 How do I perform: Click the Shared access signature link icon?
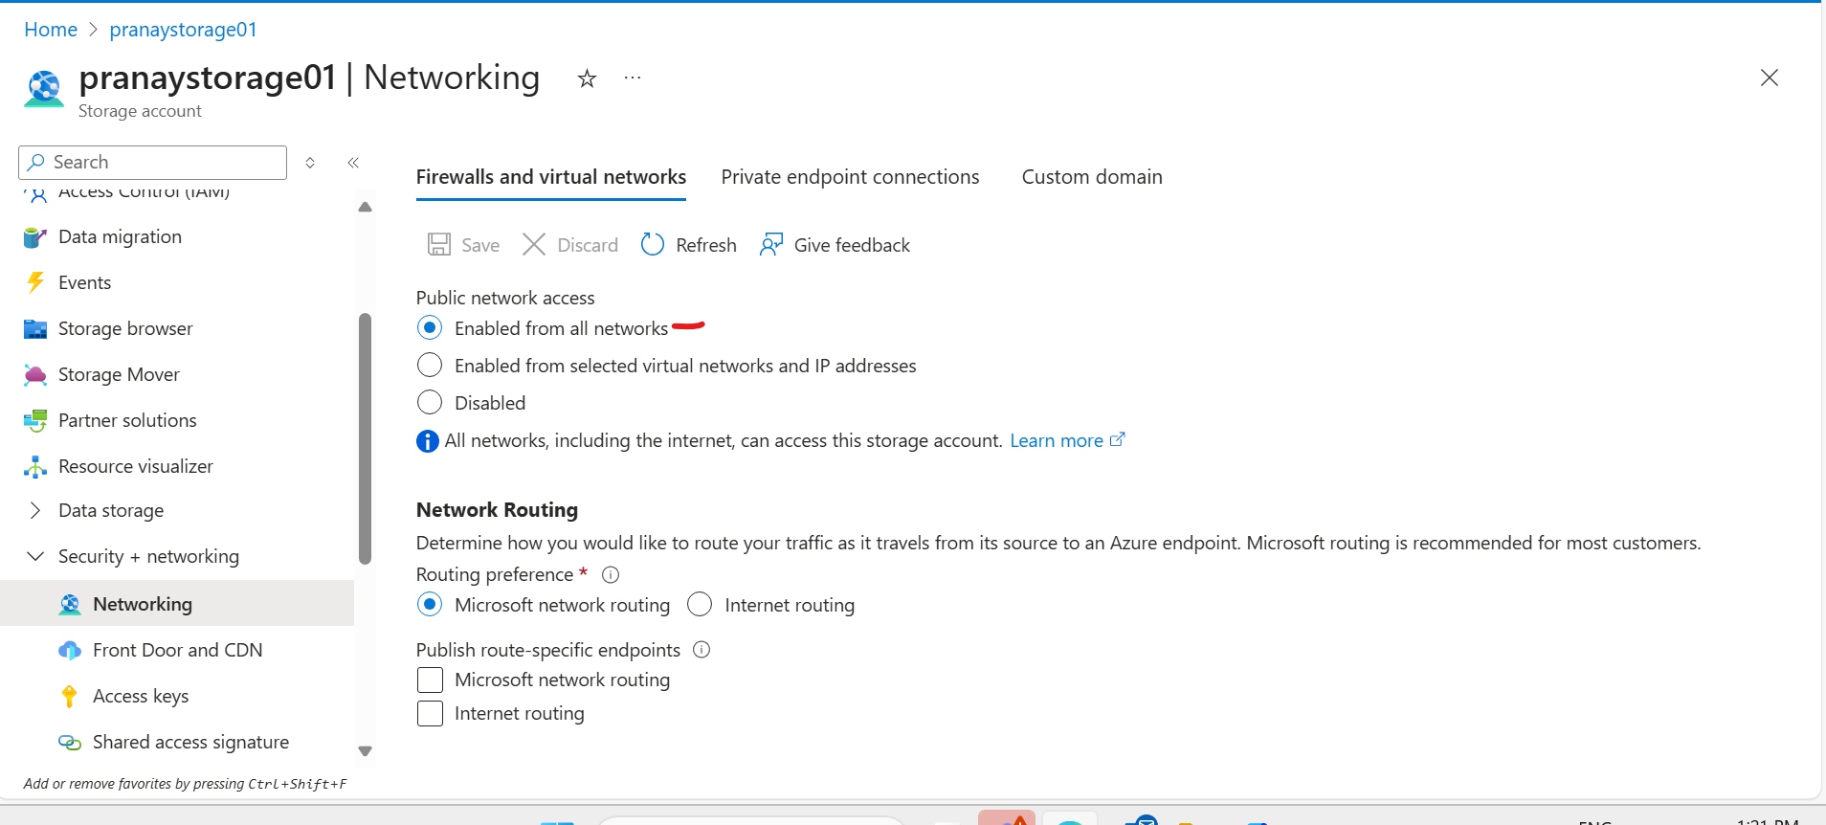click(70, 743)
